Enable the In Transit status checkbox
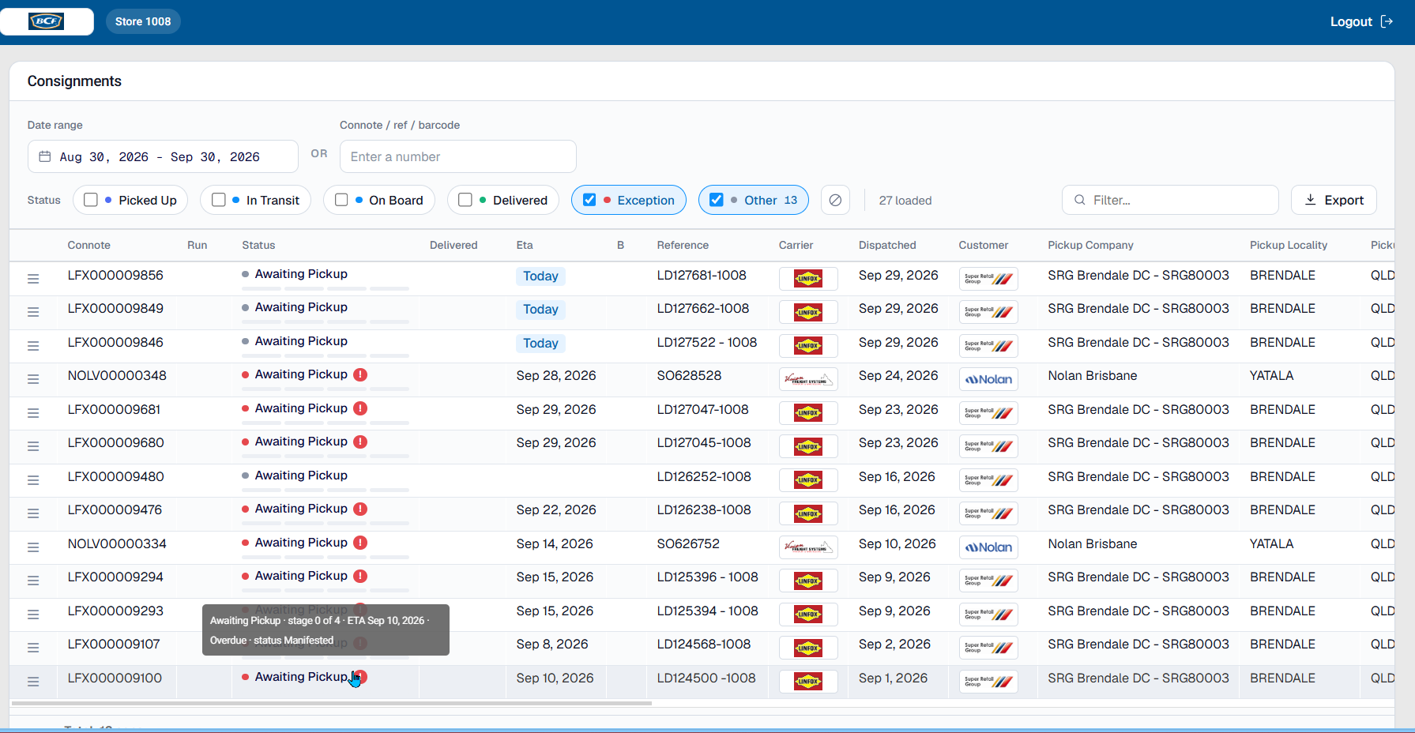 (x=219, y=200)
